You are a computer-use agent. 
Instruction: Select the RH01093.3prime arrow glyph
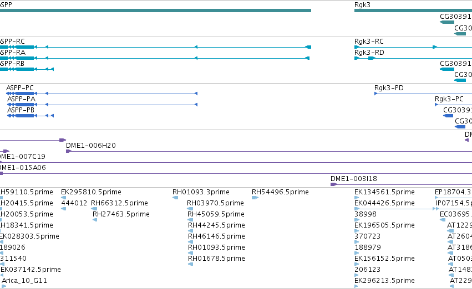(175, 198)
